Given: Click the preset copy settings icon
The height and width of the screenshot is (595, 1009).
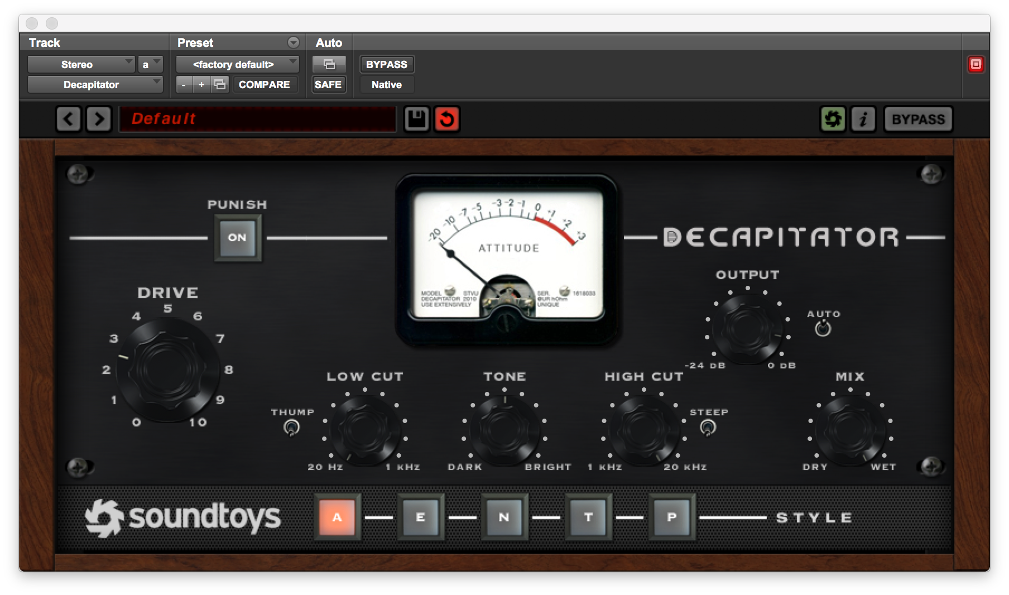Looking at the screenshot, I should (220, 85).
